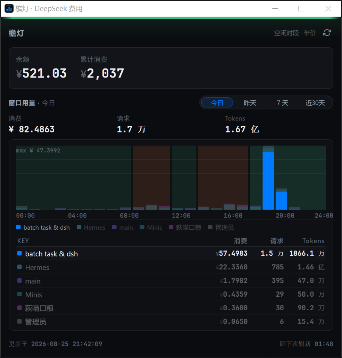Click the second, shorter blue chart bar
This screenshot has width=342, height=358.
pos(281,201)
